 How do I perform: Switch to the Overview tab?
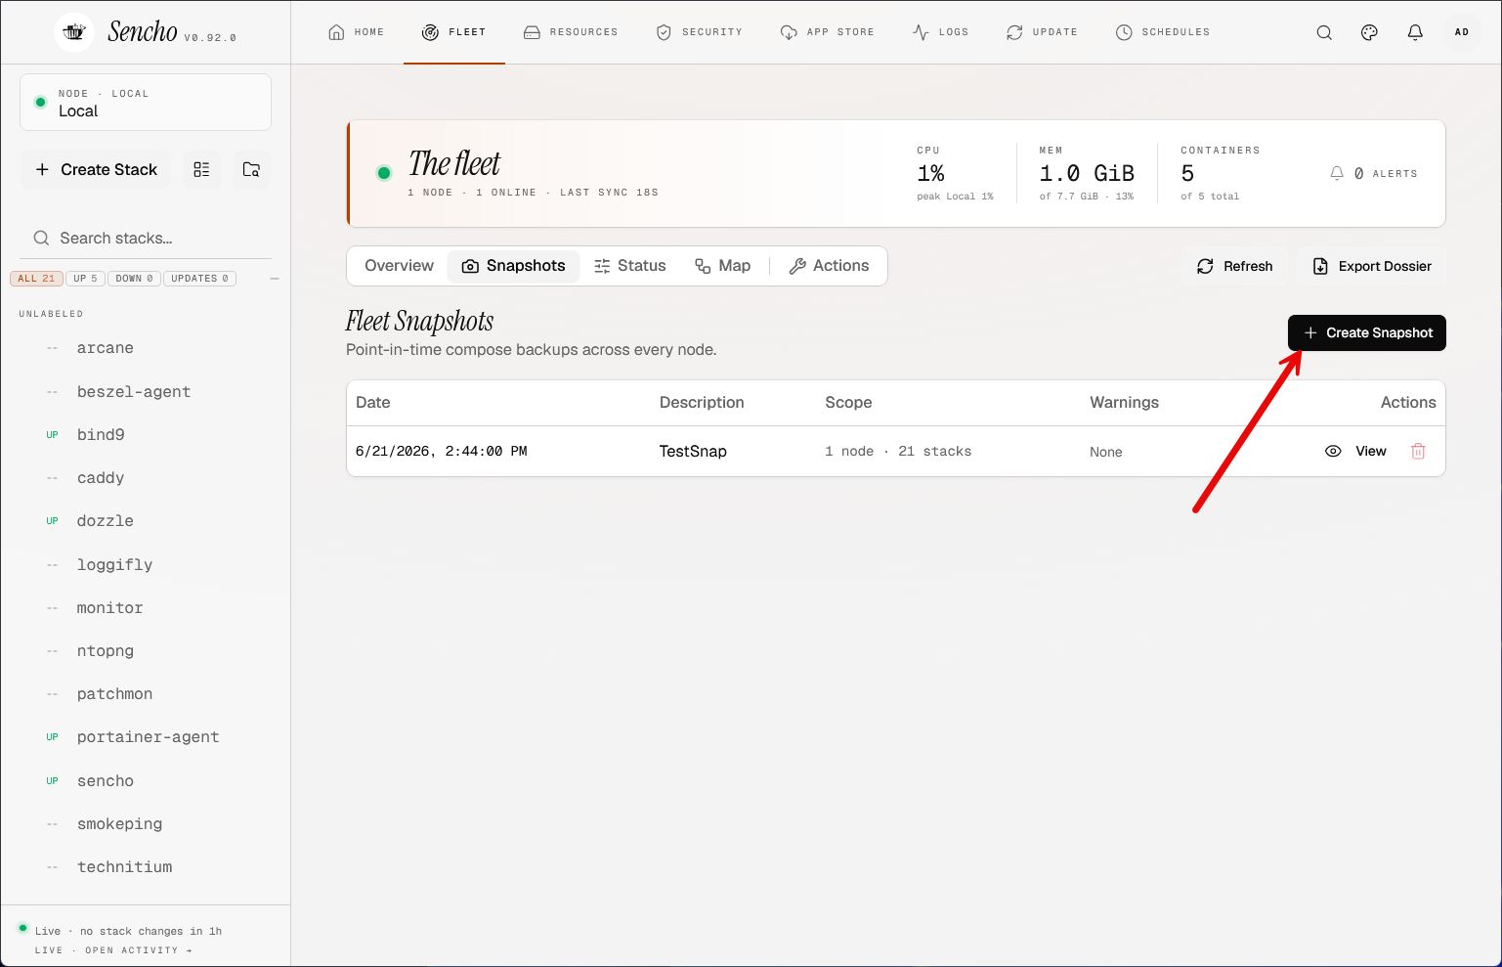tap(399, 266)
